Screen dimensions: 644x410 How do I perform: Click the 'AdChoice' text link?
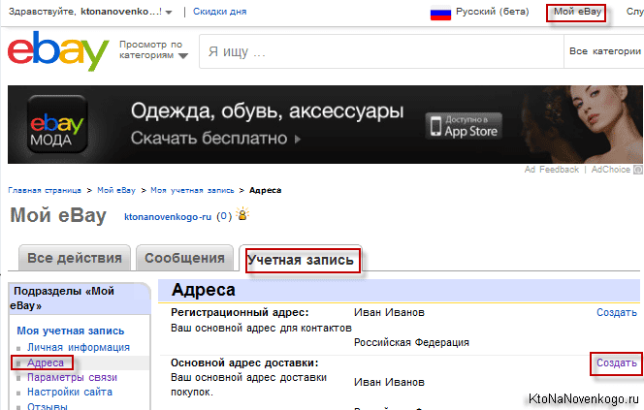(610, 169)
